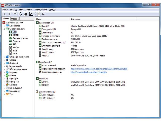Select the CPU #1 row
161x121 pixels.
82,82
